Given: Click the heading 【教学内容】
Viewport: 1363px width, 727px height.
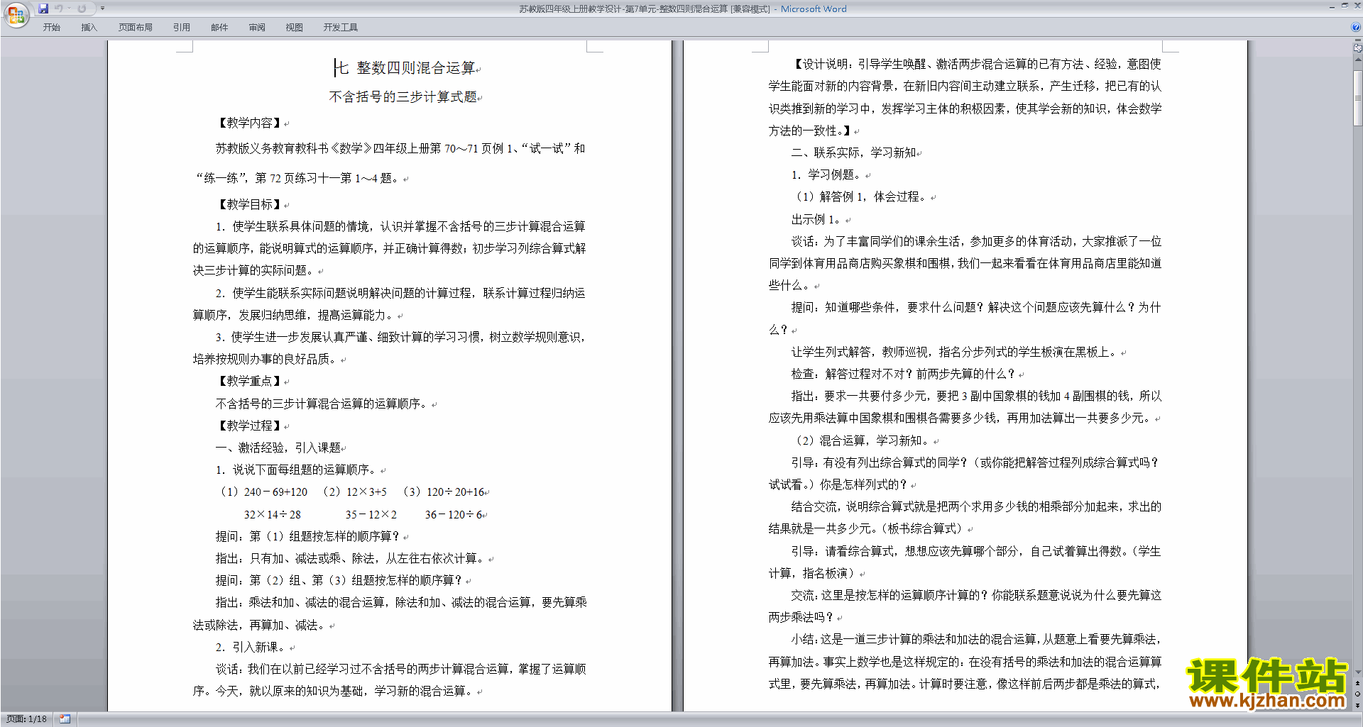Looking at the screenshot, I should pyautogui.click(x=250, y=123).
